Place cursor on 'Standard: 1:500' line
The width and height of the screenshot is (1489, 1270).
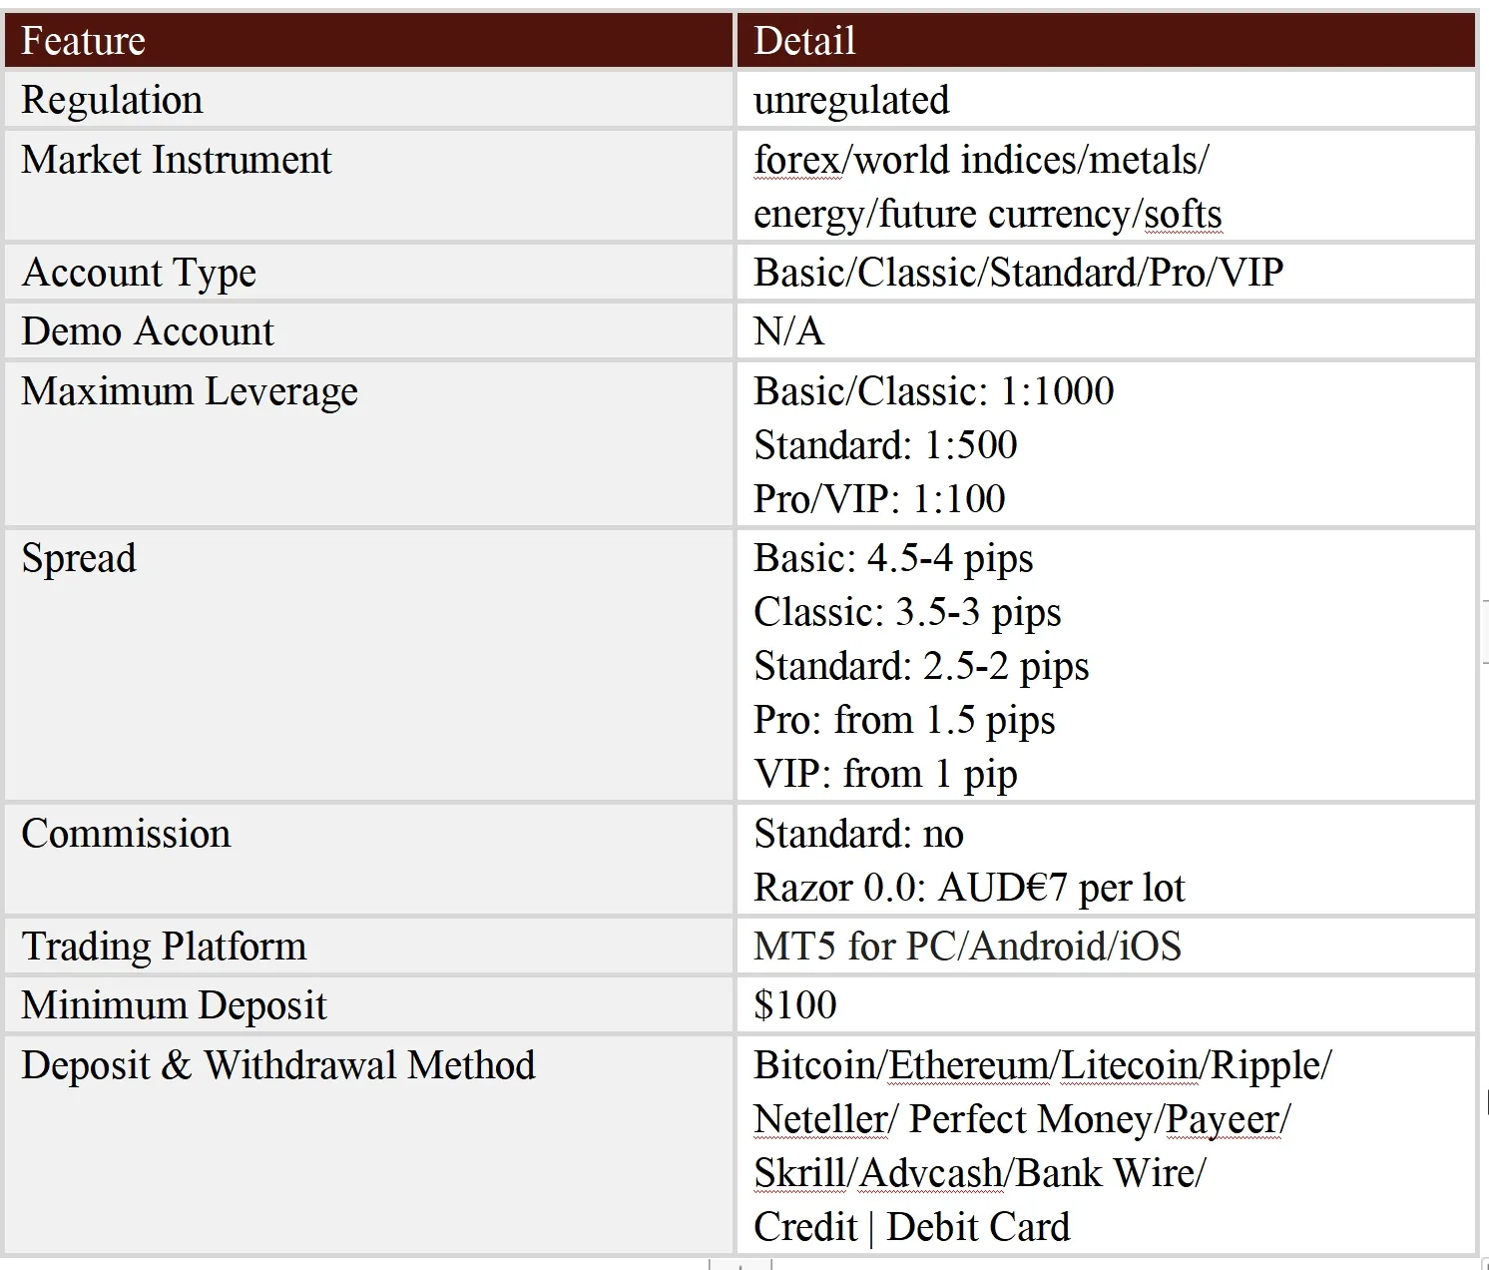[x=885, y=445]
